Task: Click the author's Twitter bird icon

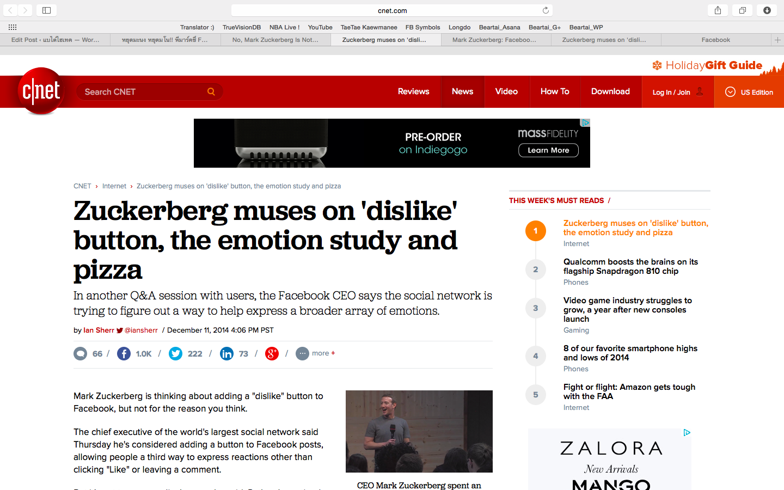Action: pos(120,330)
